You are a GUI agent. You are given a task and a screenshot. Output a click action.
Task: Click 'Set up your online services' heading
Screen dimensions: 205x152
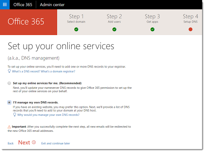click(x=61, y=46)
